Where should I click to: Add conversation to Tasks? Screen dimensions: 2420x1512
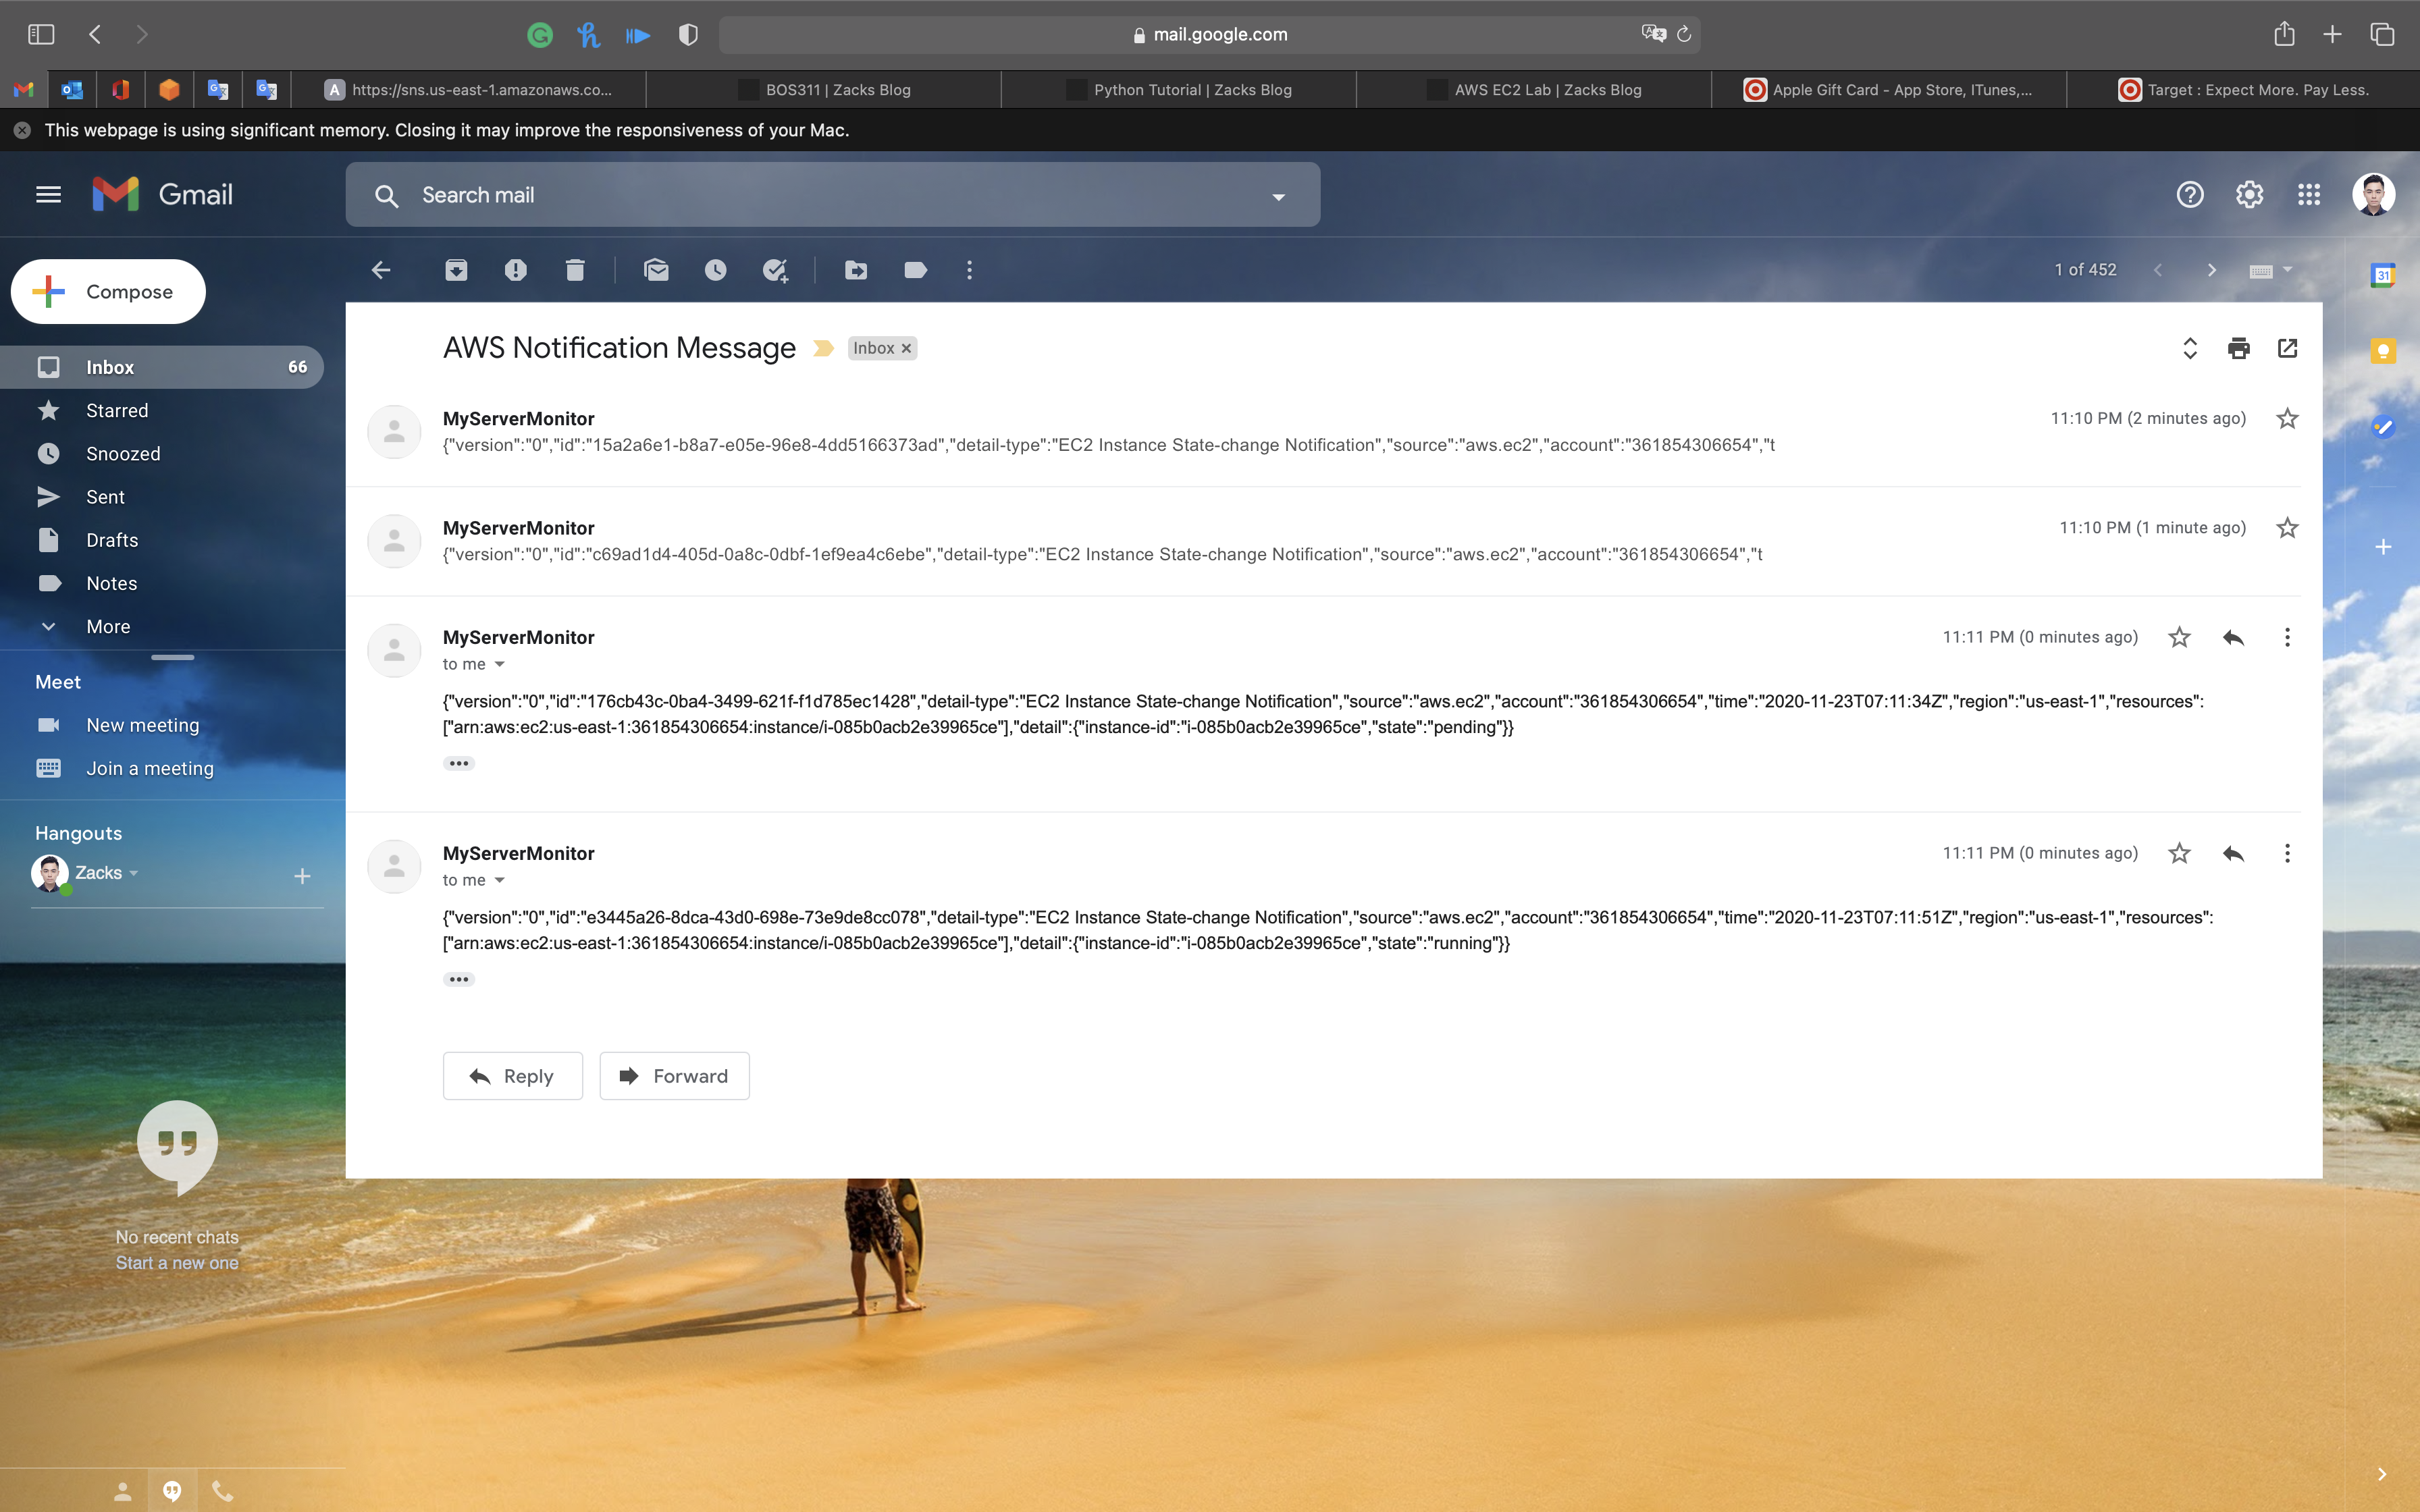click(x=775, y=270)
